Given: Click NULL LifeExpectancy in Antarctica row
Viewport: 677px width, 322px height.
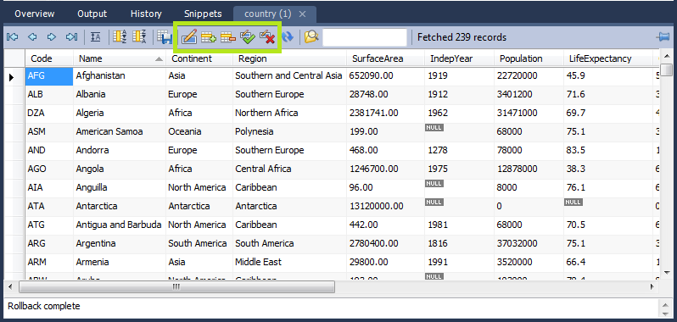Looking at the screenshot, I should click(x=573, y=203).
